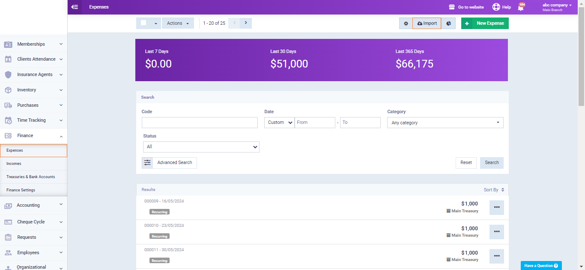Click the Have a Question button
Screen dimensions: 585x270
click(541, 266)
